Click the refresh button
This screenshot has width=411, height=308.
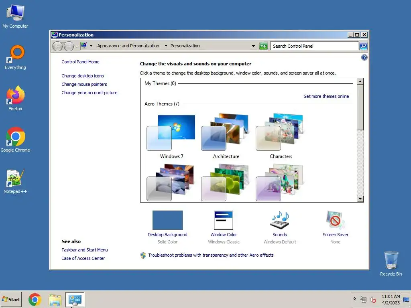pyautogui.click(x=263, y=46)
